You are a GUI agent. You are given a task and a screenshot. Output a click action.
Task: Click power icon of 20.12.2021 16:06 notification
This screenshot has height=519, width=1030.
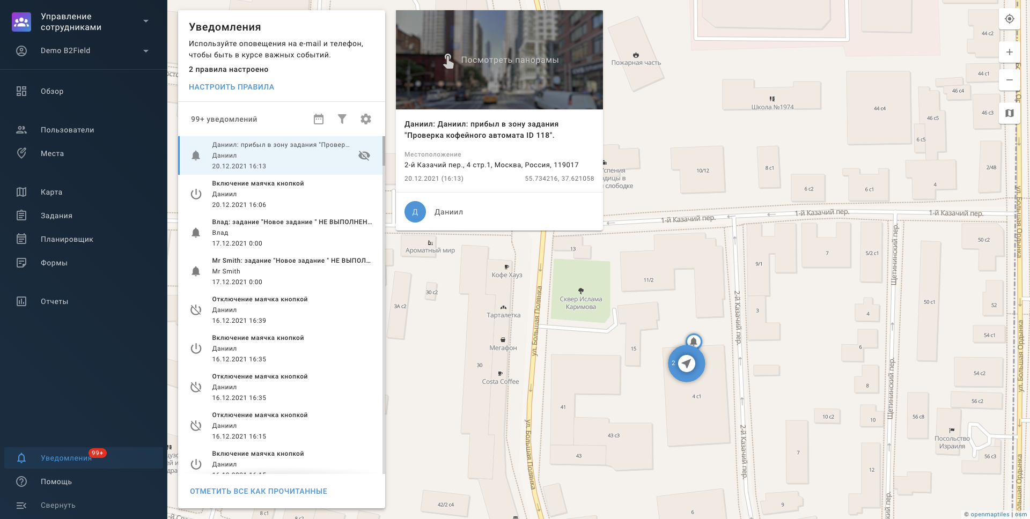point(196,194)
